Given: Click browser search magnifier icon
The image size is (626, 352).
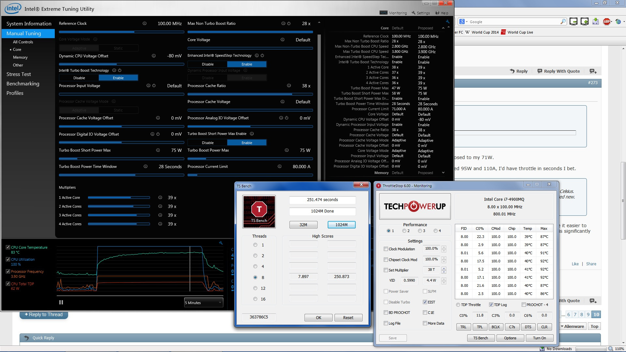Looking at the screenshot, I should (x=563, y=22).
